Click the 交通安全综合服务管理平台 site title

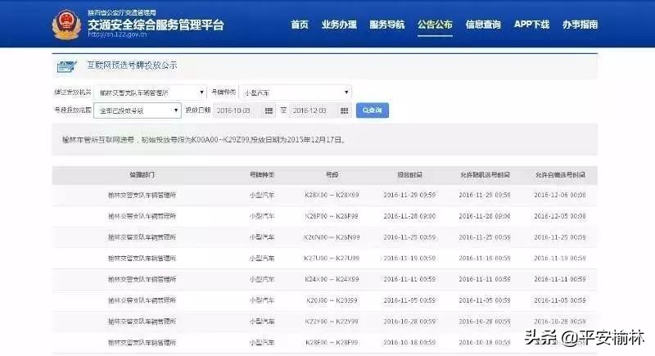(155, 24)
